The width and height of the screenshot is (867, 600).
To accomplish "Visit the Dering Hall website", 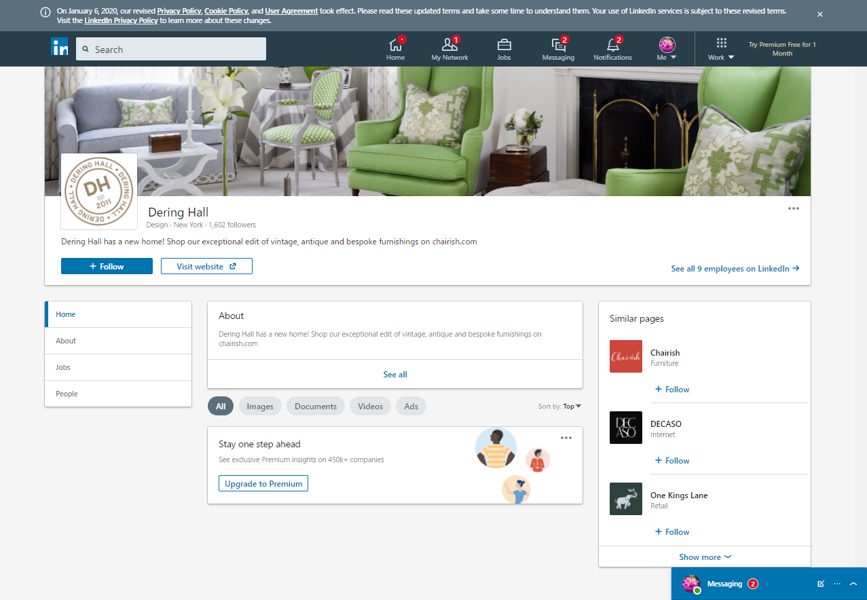I will [206, 266].
